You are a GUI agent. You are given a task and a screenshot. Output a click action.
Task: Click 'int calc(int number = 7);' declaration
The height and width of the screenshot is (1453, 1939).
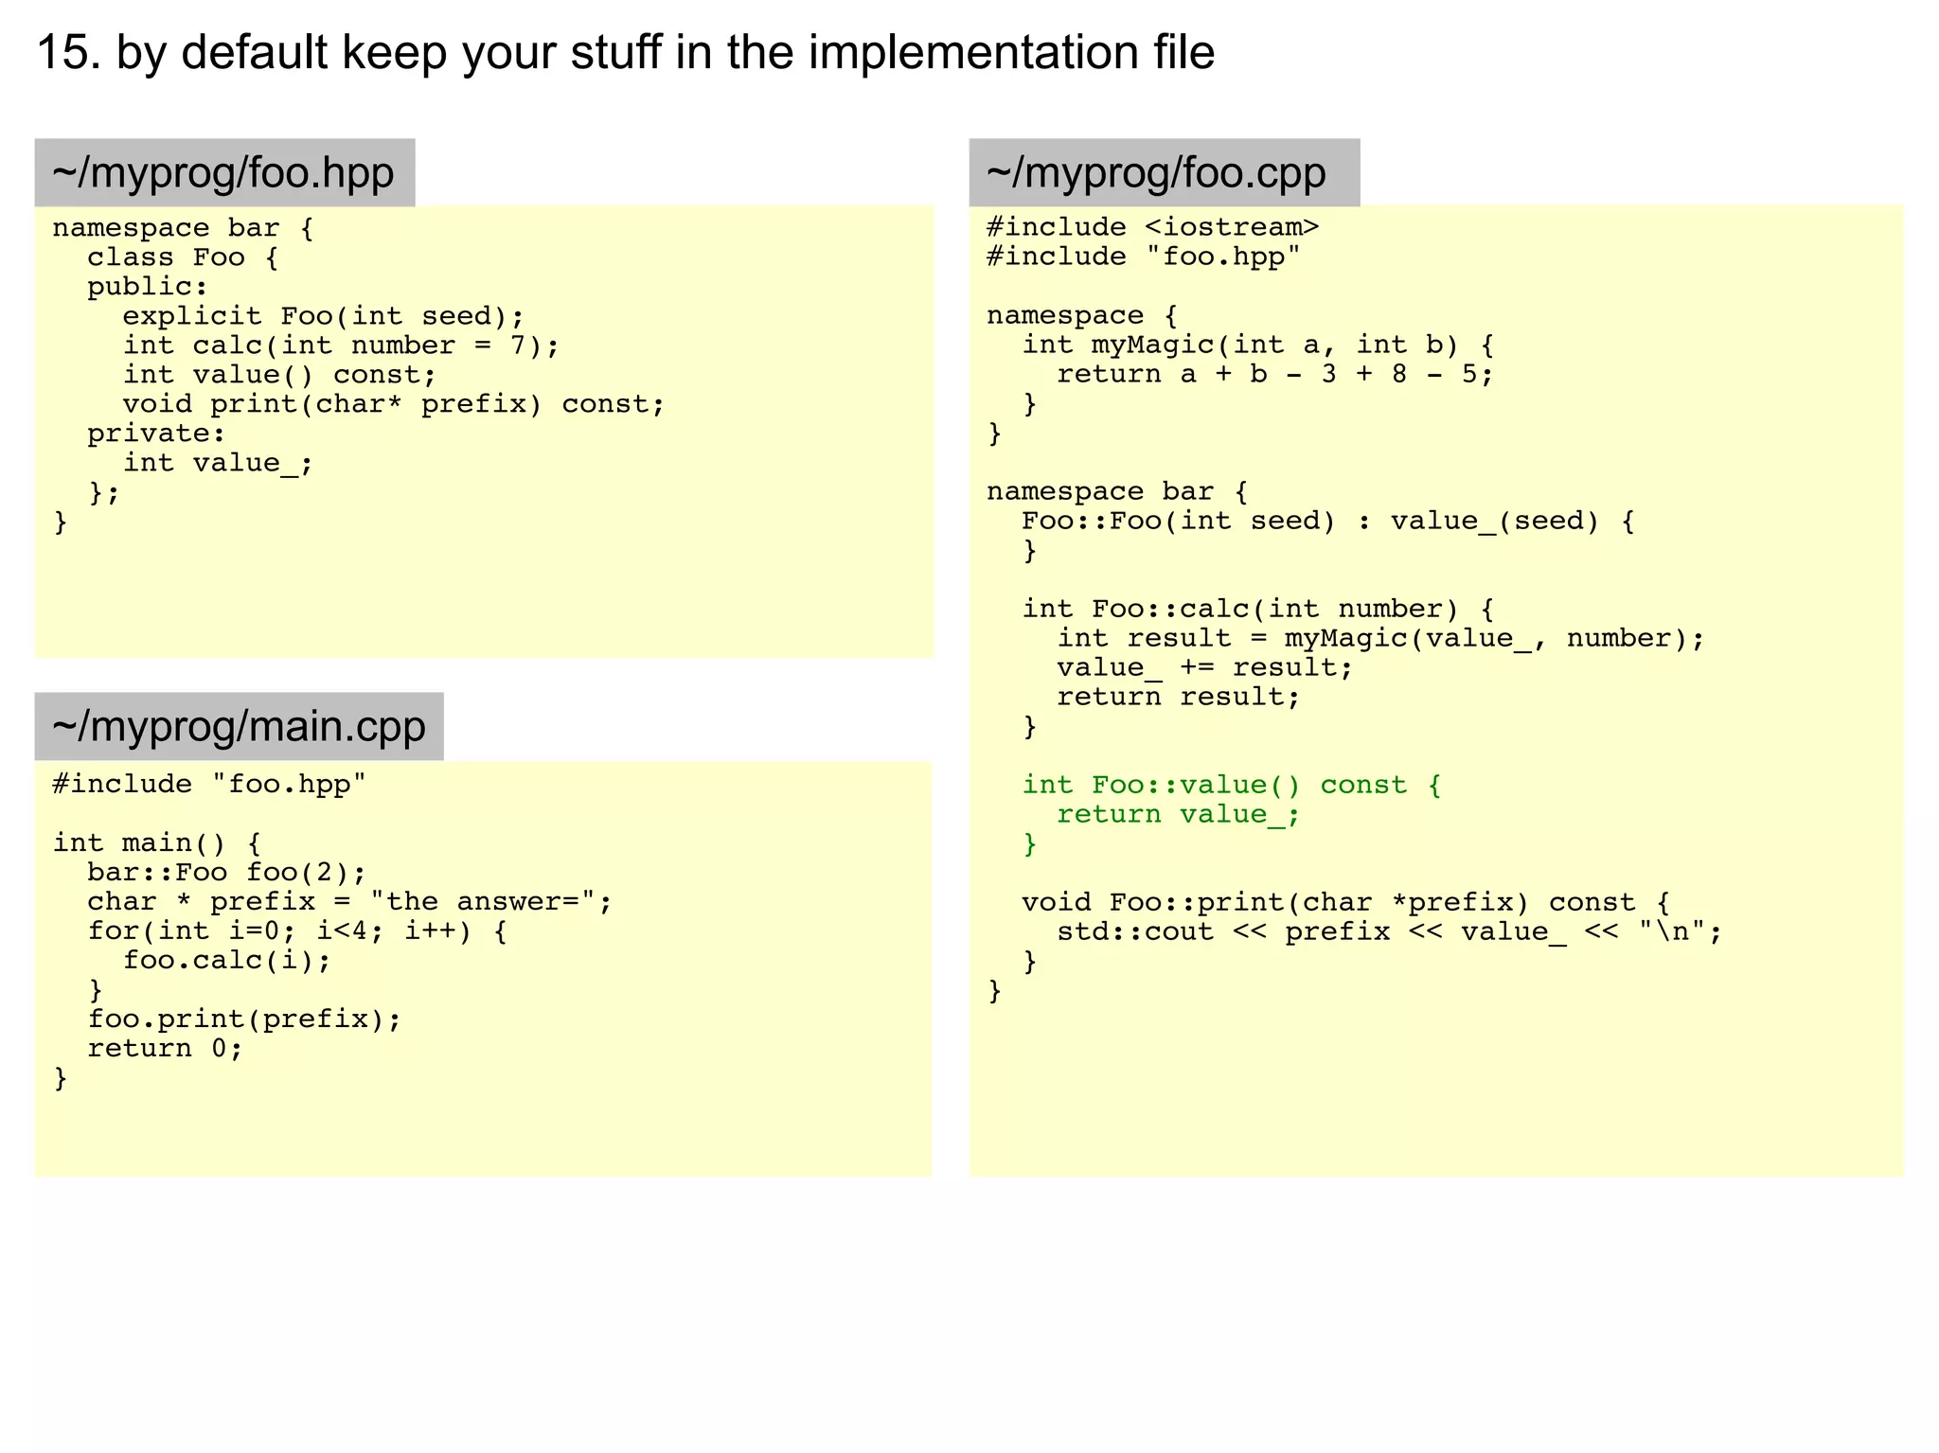tap(341, 346)
